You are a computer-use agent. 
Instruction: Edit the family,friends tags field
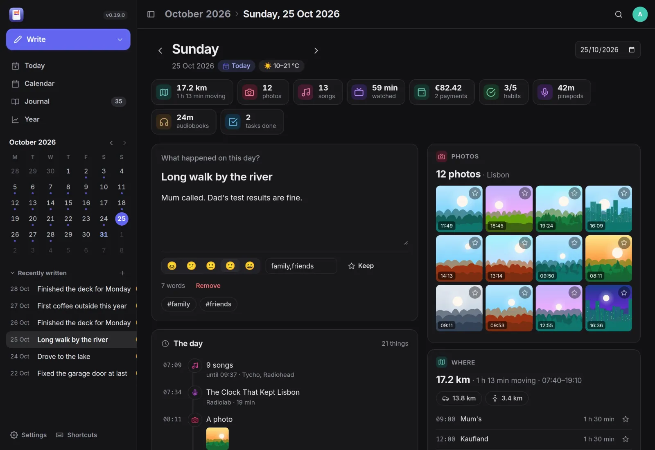click(x=301, y=266)
